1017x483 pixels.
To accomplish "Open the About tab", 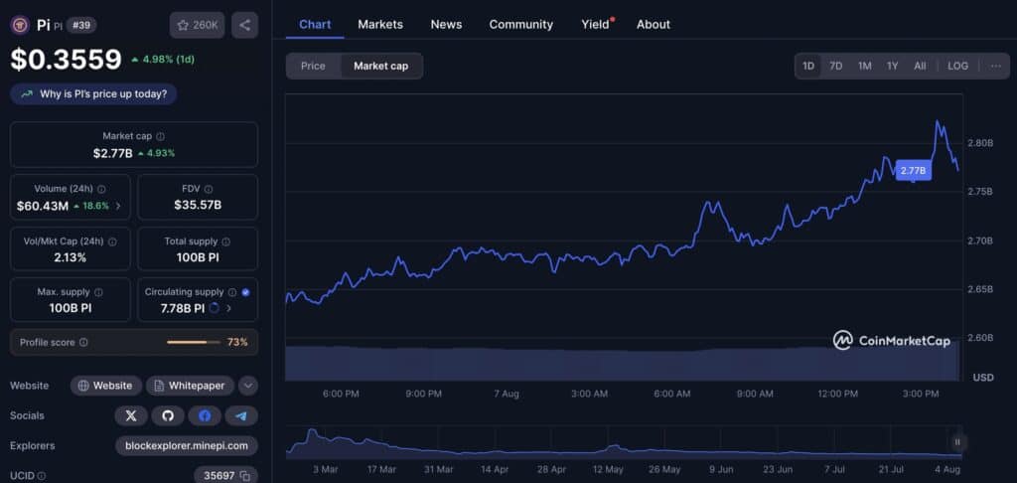I will [654, 25].
